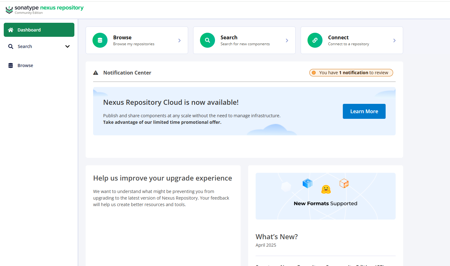This screenshot has height=266, width=450.
Task: Click the arrow on the Browse card
Action: coord(179,41)
